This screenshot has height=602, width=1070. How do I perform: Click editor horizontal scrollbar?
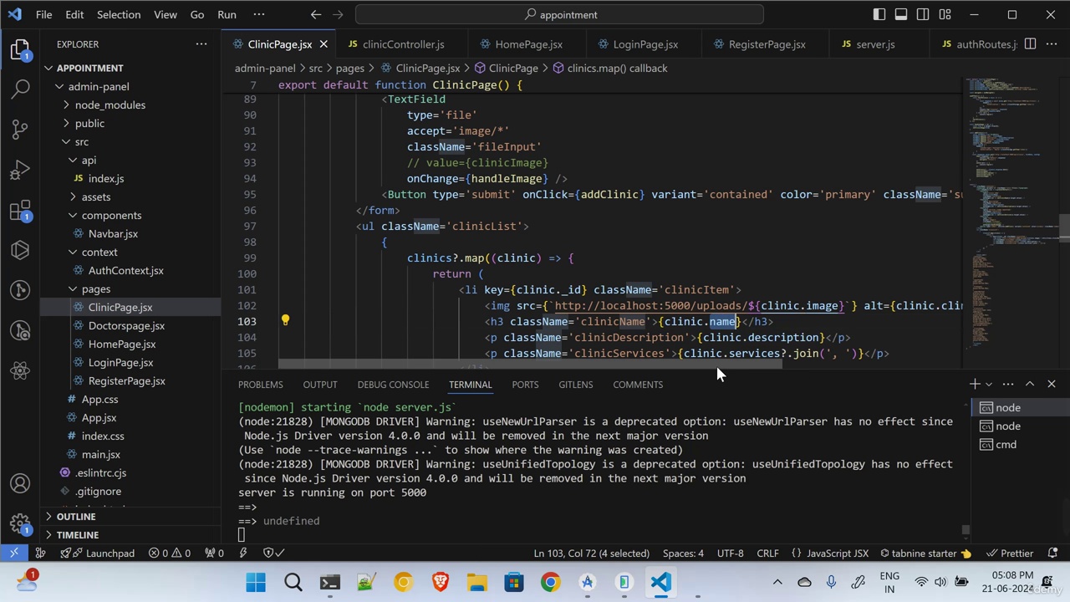click(530, 365)
